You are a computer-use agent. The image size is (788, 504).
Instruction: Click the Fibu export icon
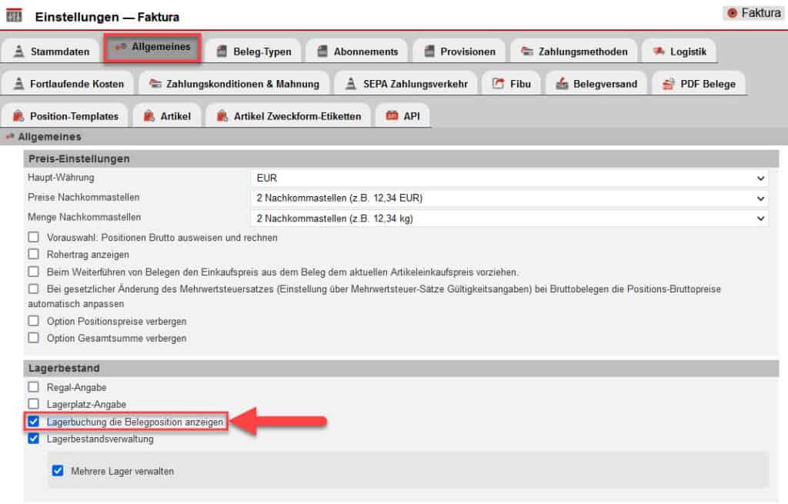(x=498, y=83)
